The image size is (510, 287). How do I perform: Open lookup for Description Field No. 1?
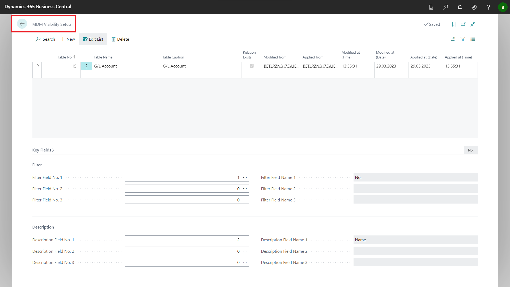(245, 240)
